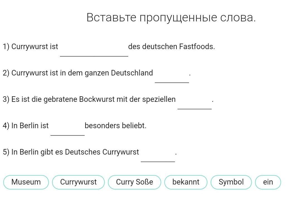Pick the Currywurst word chip
This screenshot has height=207, width=301.
pyautogui.click(x=78, y=182)
